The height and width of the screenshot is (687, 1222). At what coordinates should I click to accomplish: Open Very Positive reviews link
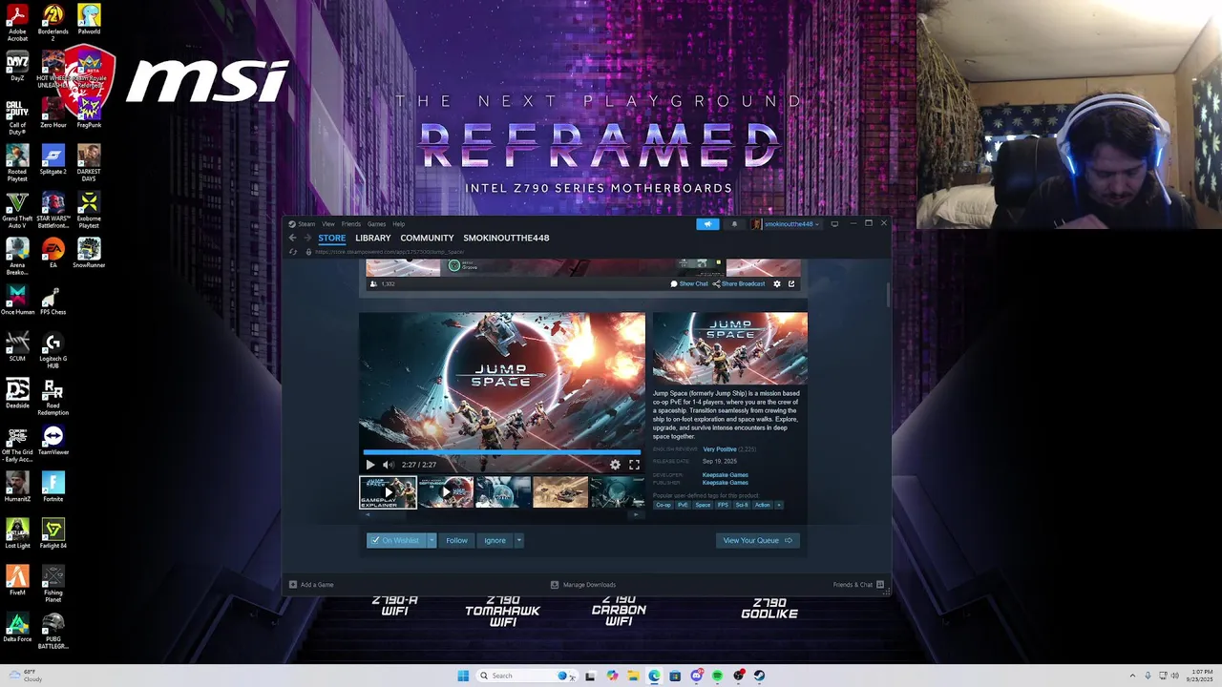(x=720, y=449)
